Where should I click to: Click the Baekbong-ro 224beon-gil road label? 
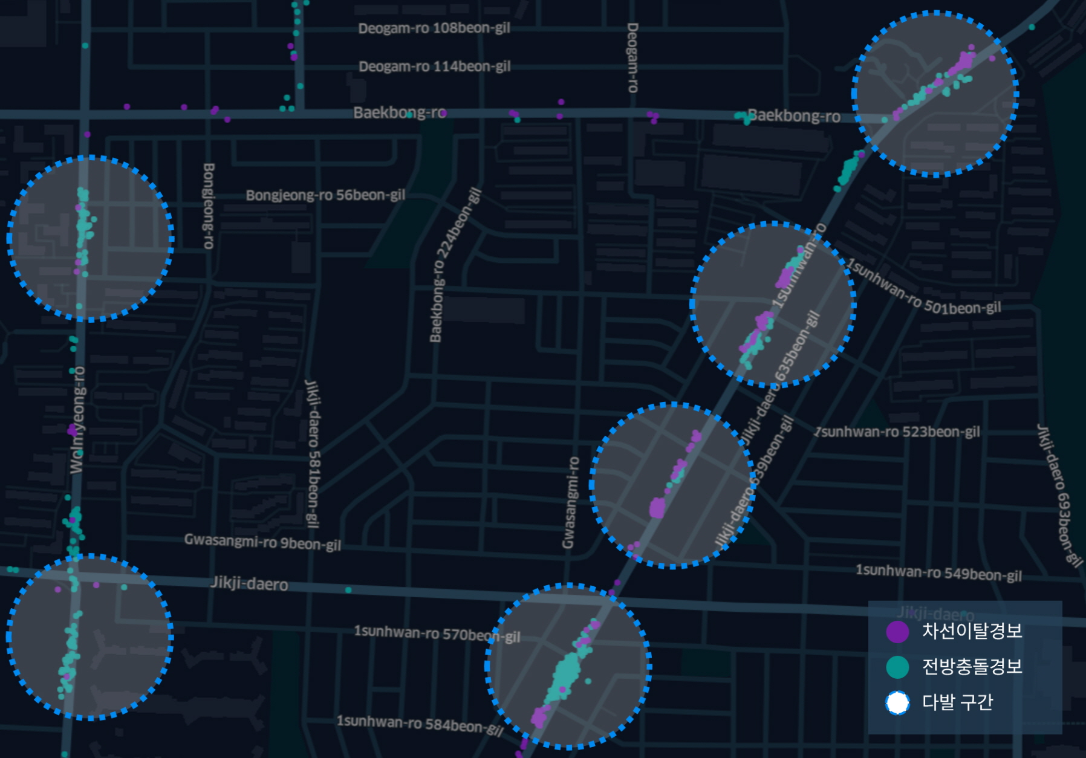click(455, 265)
